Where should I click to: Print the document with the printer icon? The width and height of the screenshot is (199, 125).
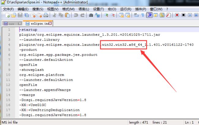46,15
